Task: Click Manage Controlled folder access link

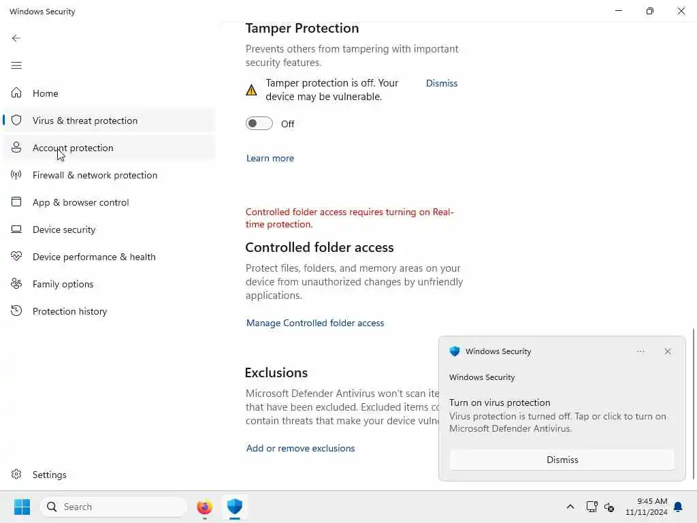Action: pyautogui.click(x=315, y=323)
